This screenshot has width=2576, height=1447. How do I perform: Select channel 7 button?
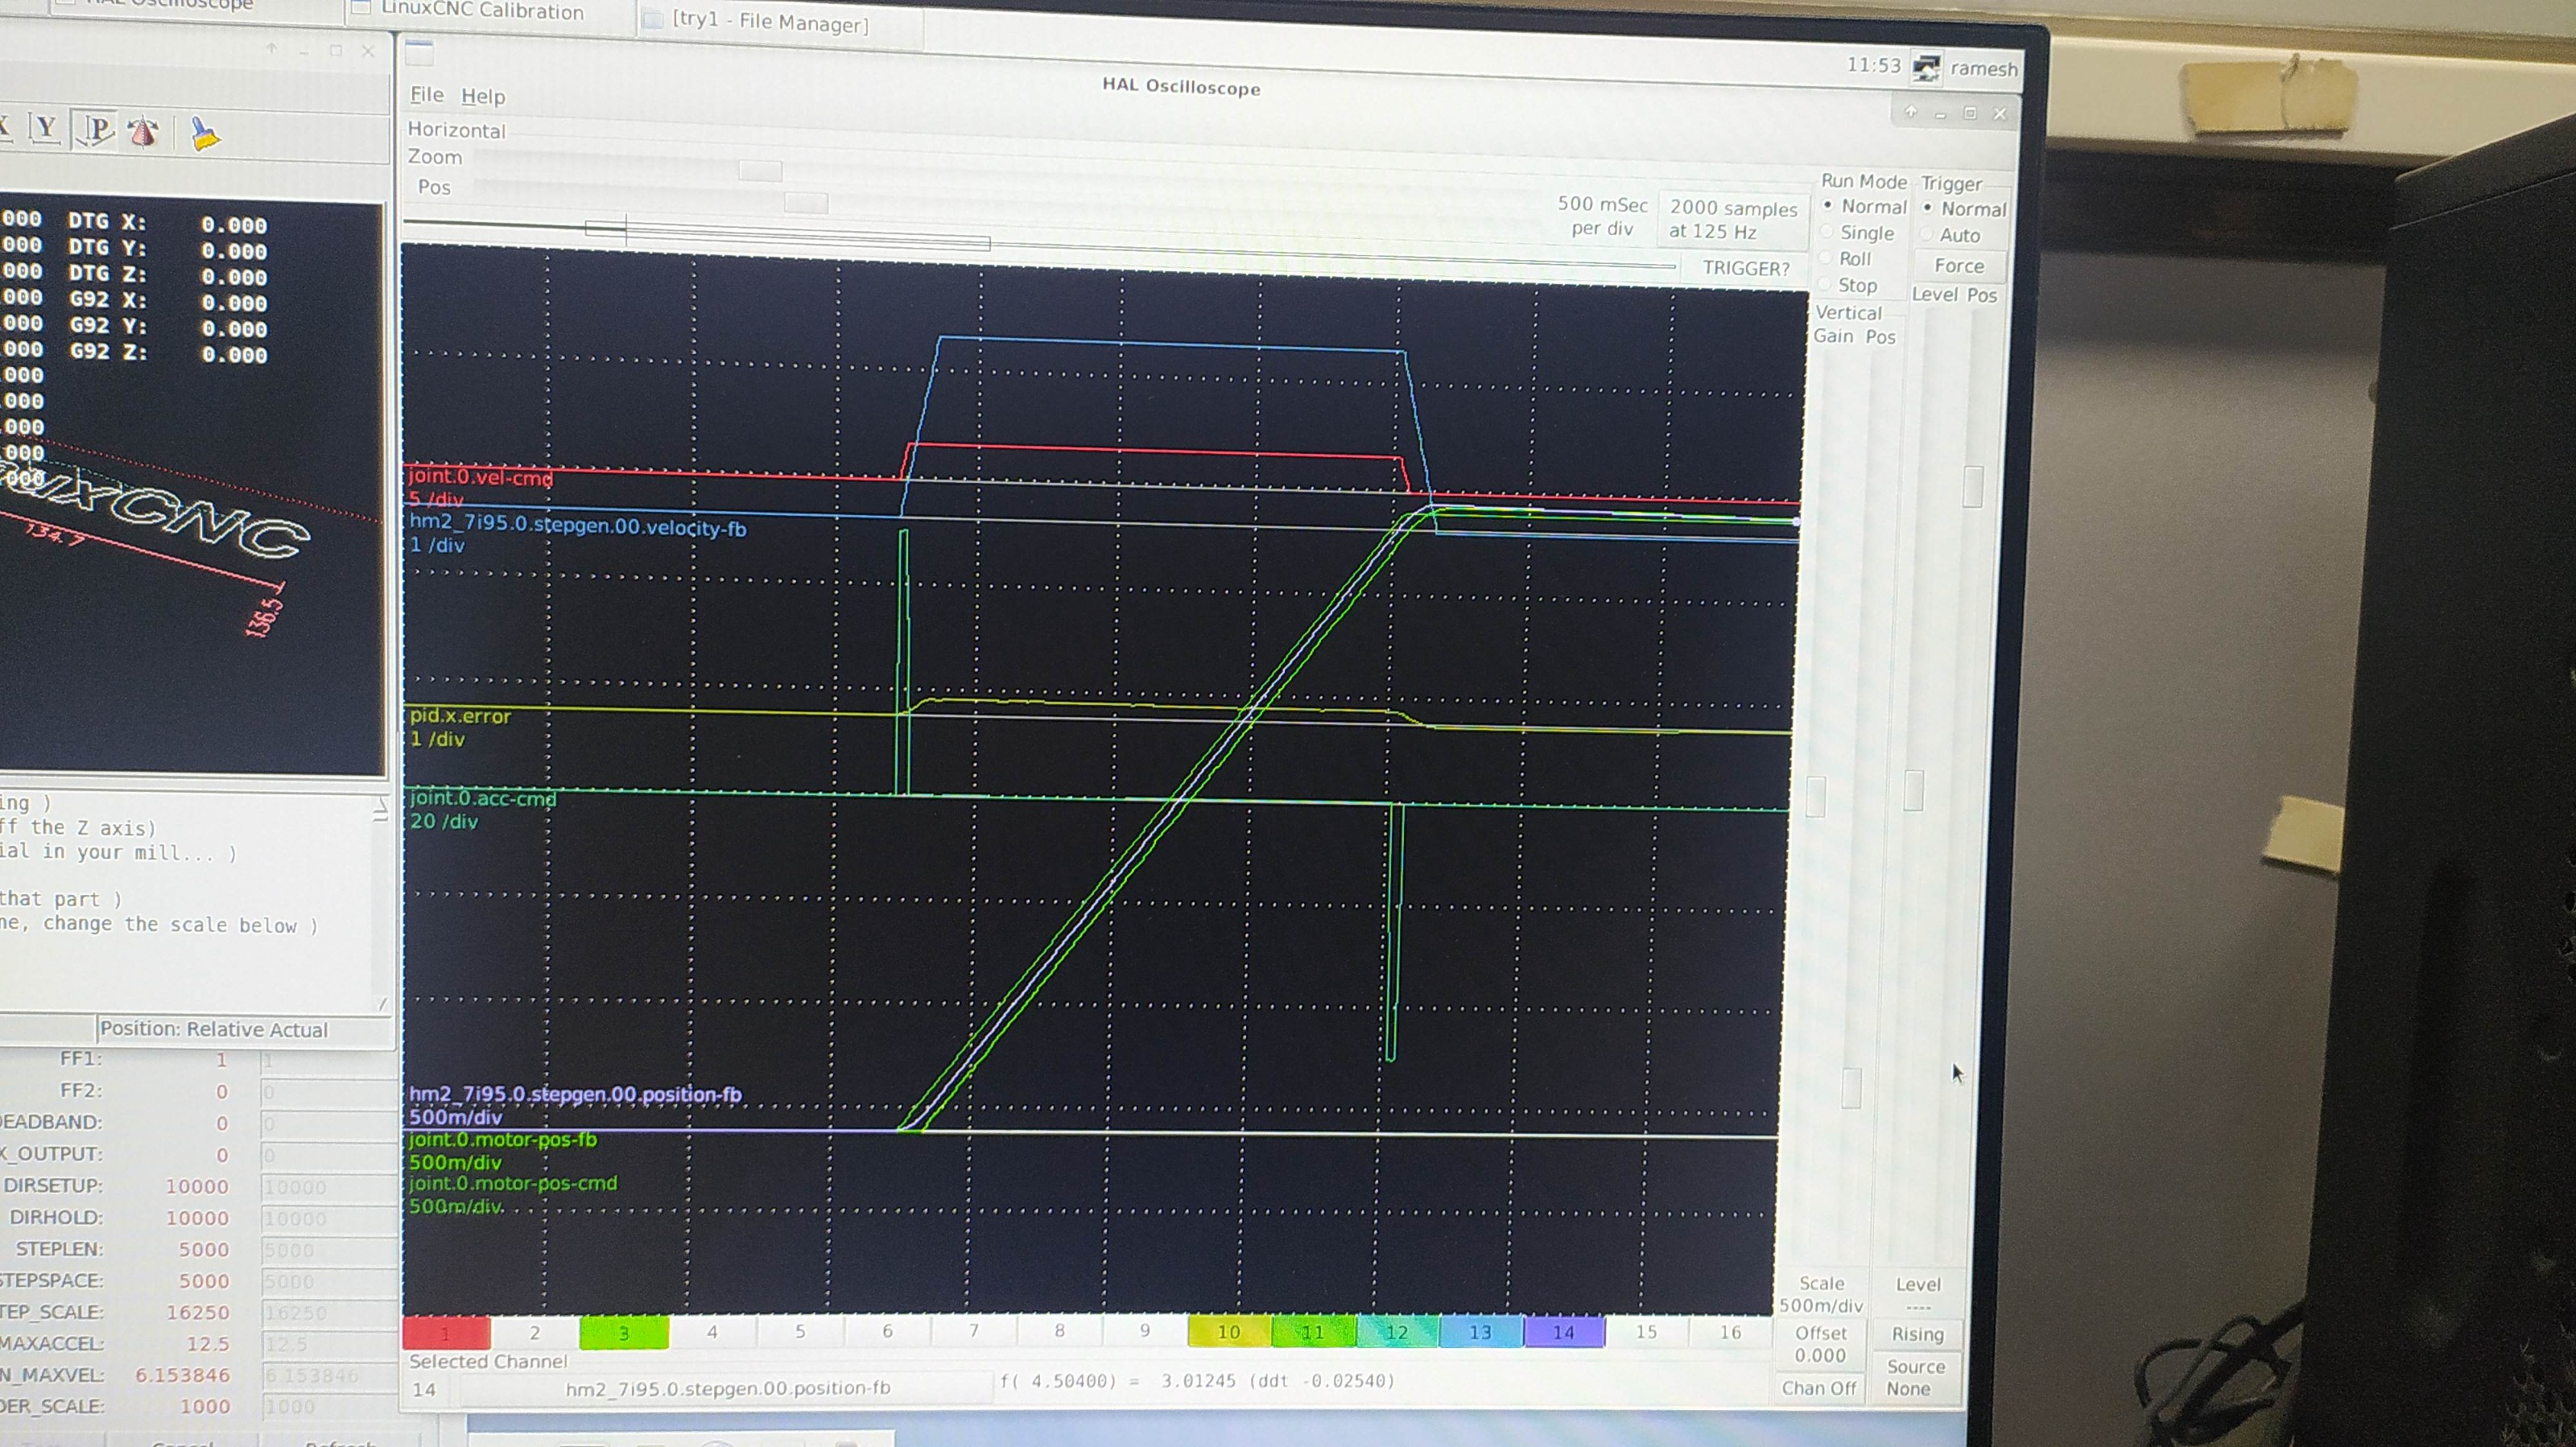pos(974,1330)
